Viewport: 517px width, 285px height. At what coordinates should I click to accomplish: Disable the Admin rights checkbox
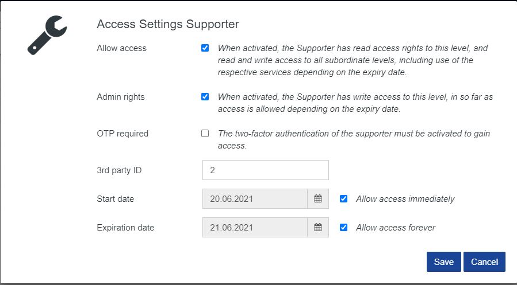pyautogui.click(x=205, y=97)
